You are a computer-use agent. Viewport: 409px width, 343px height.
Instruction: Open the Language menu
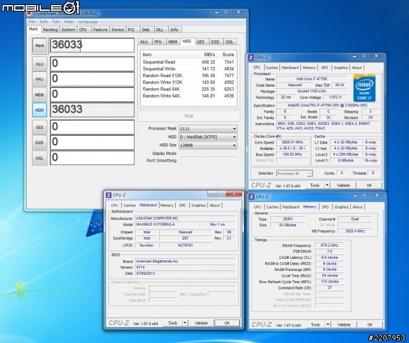[x=88, y=22]
